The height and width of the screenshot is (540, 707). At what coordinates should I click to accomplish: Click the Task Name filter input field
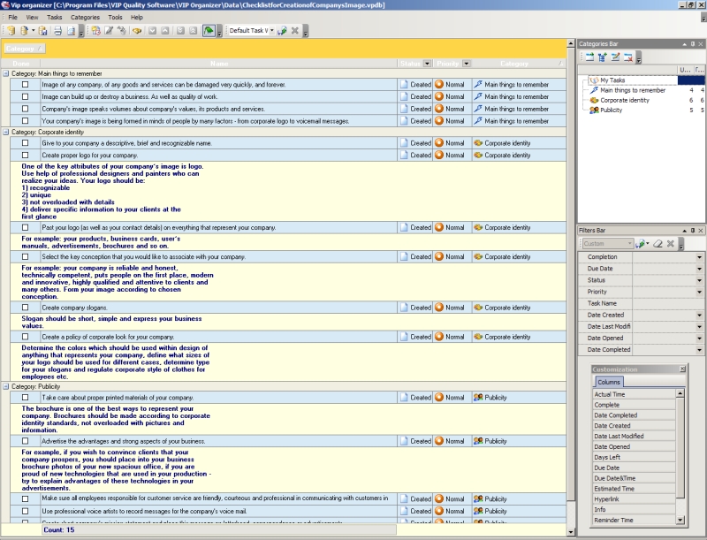[x=668, y=303]
